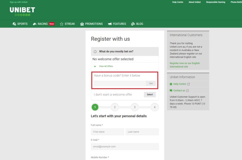
Task: Open the RACING menu item
Action: click(x=43, y=24)
